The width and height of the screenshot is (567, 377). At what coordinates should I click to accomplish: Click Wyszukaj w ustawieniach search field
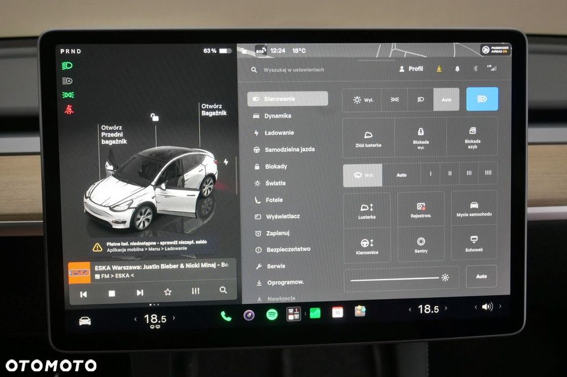pos(294,70)
